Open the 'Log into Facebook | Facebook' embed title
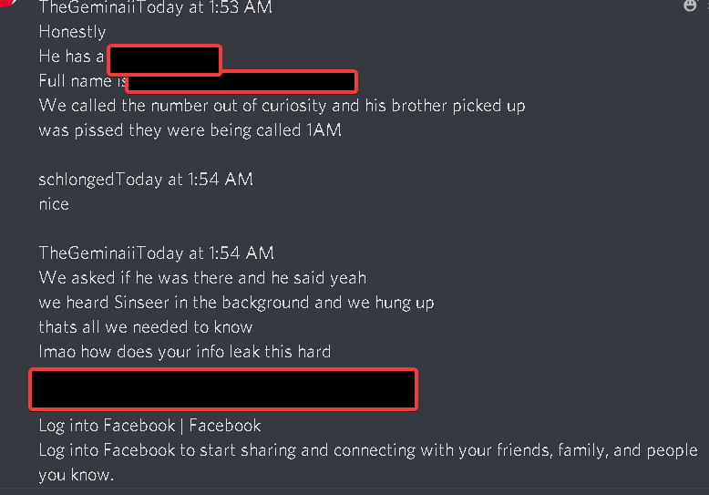Viewport: 709px width, 495px height. [149, 426]
